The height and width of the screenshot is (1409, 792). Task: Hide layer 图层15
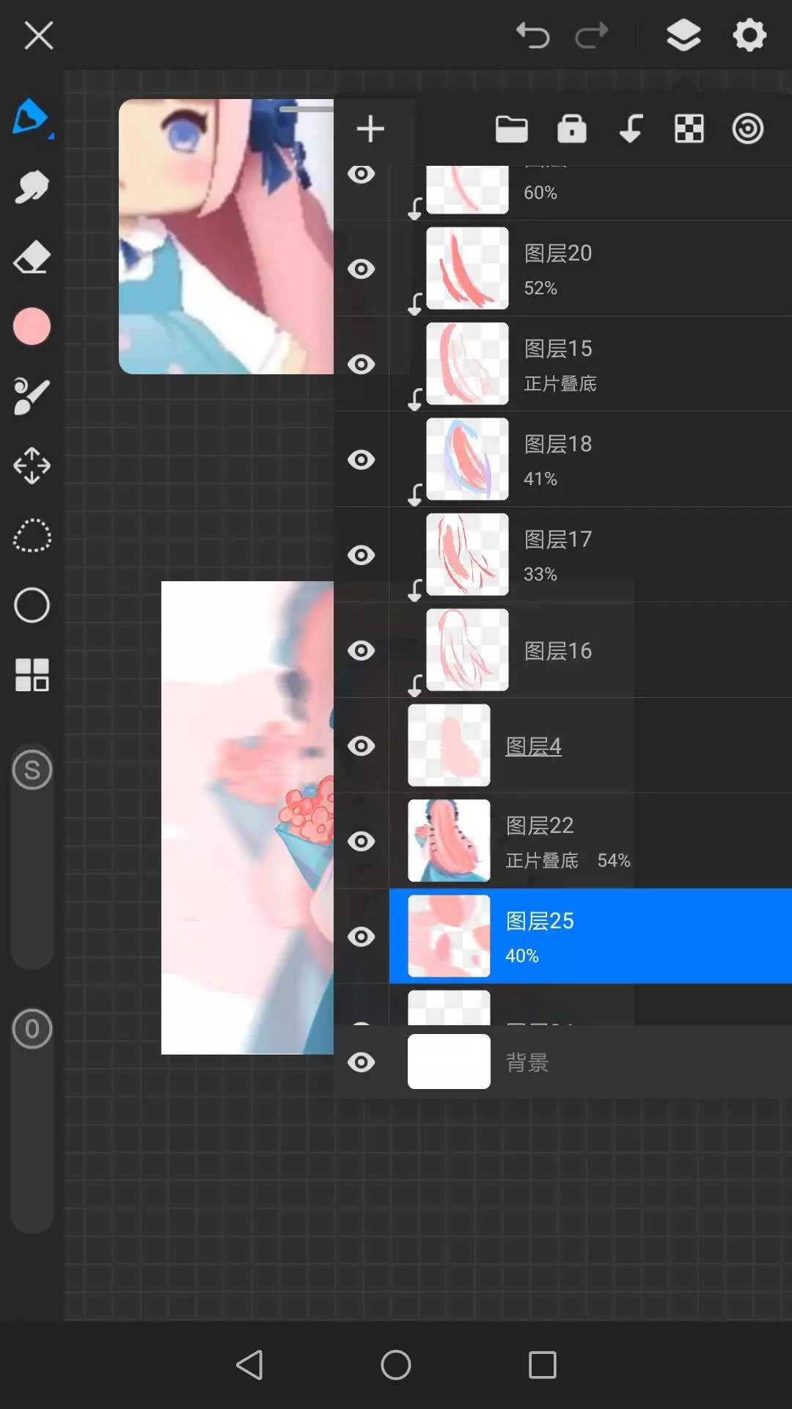(361, 365)
